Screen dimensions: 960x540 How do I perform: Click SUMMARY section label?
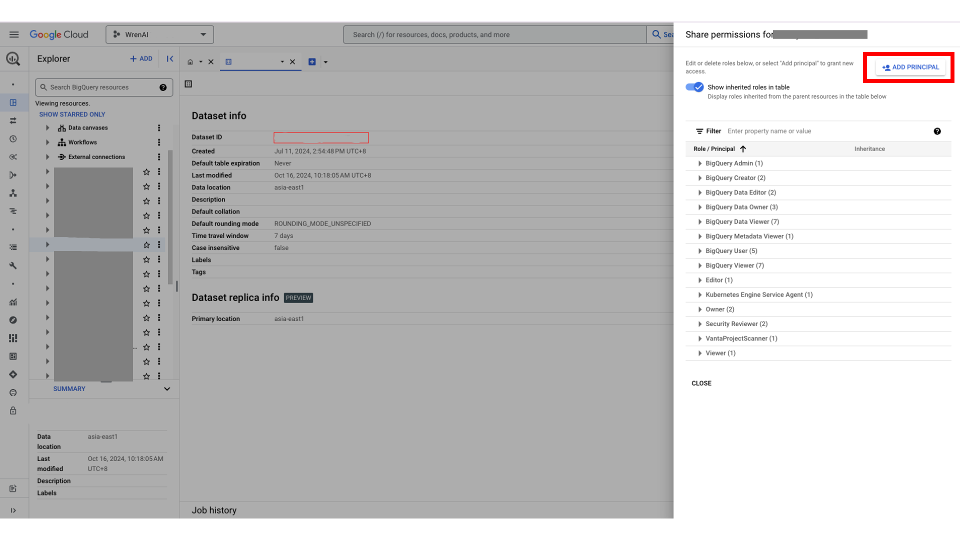[x=69, y=389]
